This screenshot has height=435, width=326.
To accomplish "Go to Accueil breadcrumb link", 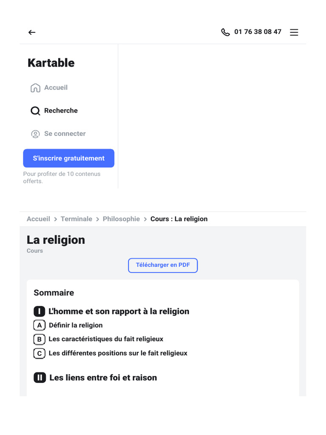I will [38, 219].
